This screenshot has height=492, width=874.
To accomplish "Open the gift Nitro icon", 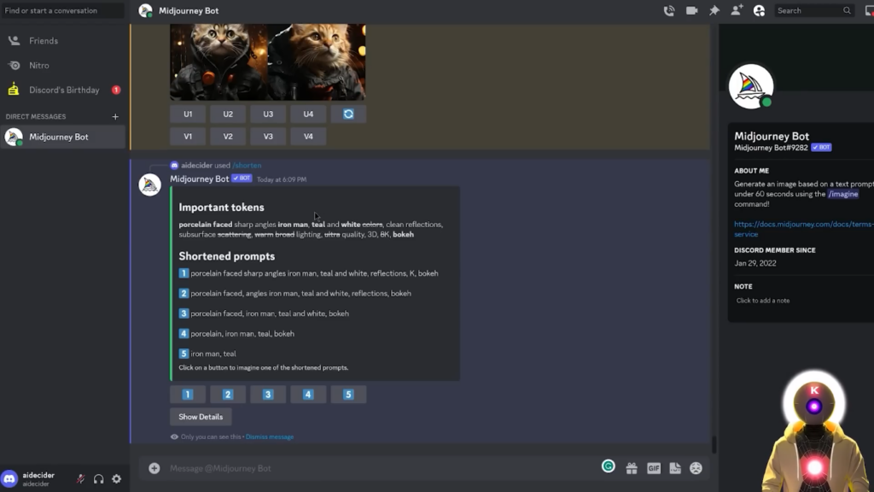I will click(x=632, y=468).
